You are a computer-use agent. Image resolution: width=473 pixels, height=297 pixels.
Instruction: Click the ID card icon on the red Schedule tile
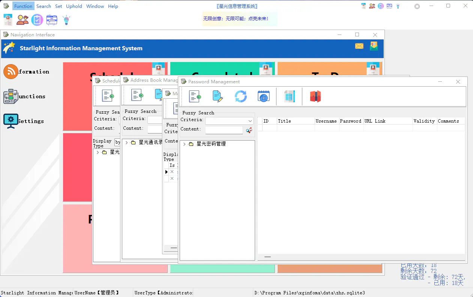point(158,69)
